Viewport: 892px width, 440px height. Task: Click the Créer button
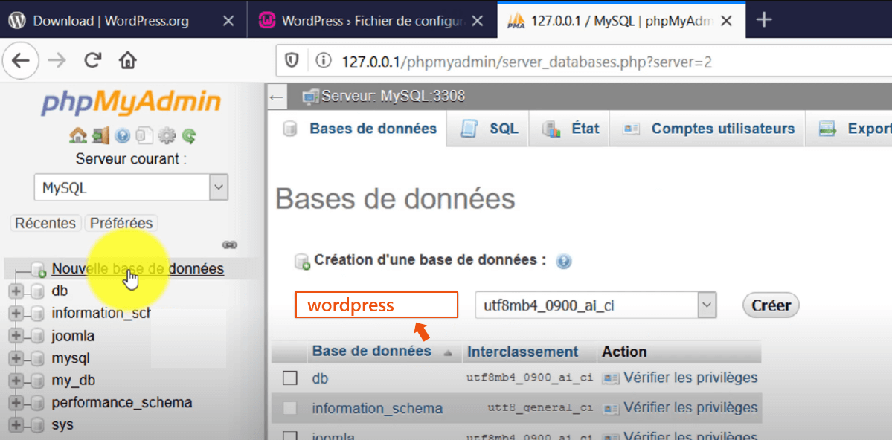click(771, 305)
